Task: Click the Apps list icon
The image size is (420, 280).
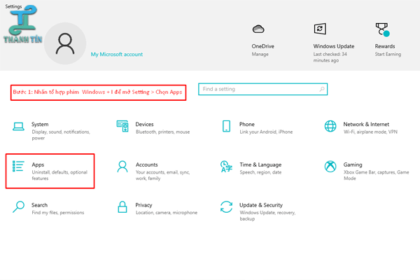Action: point(19,167)
